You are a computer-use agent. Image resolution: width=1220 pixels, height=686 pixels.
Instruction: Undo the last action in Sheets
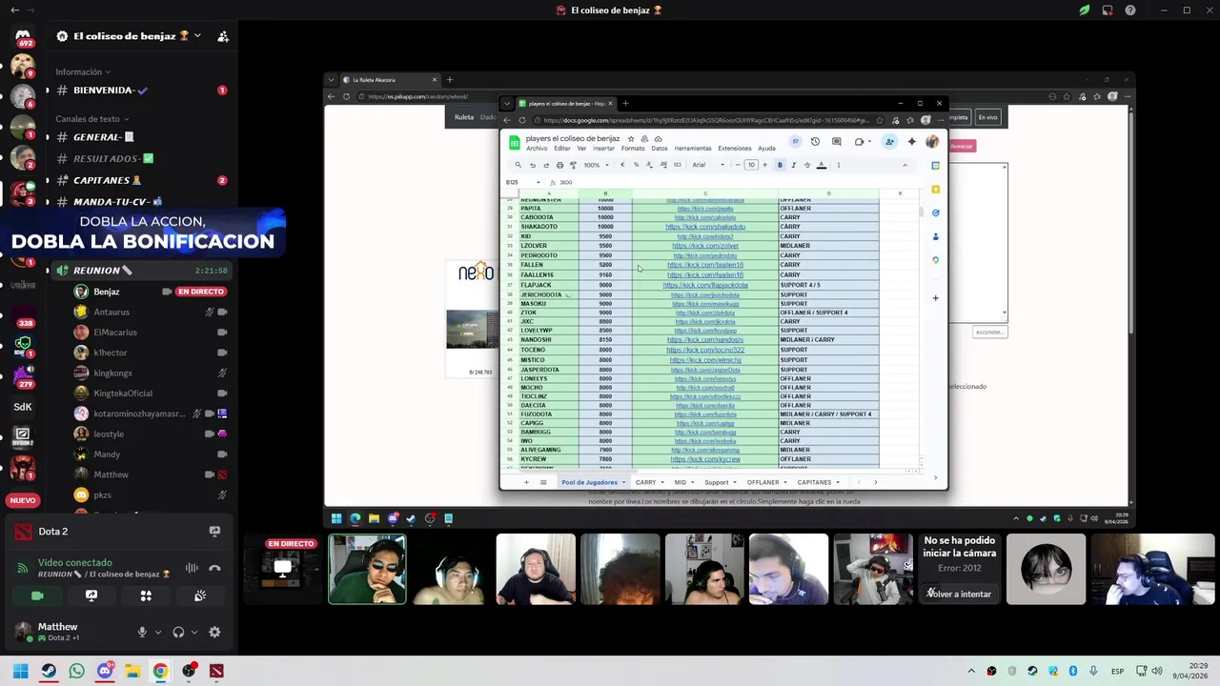(x=533, y=165)
